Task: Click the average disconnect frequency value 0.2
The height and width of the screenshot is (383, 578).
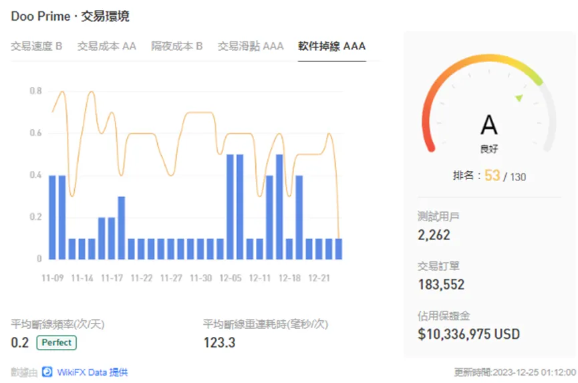Action: click(20, 342)
